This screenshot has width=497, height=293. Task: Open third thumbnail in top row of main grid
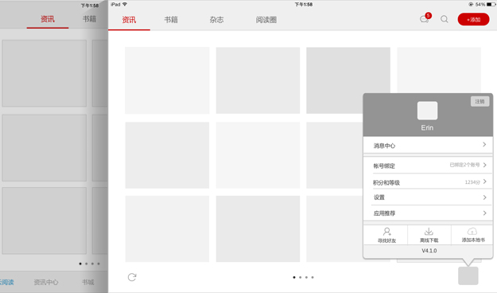click(348, 80)
